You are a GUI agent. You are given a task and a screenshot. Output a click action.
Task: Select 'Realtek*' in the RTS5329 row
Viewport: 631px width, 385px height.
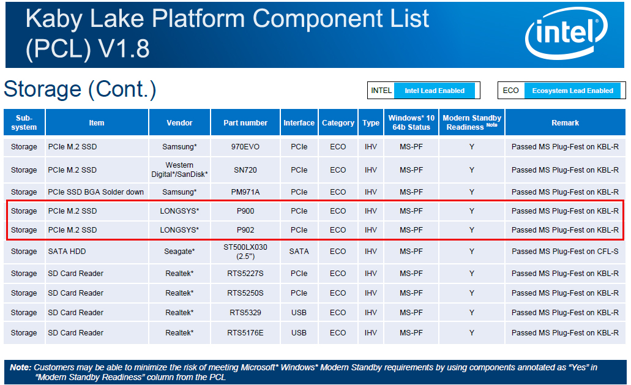click(179, 313)
